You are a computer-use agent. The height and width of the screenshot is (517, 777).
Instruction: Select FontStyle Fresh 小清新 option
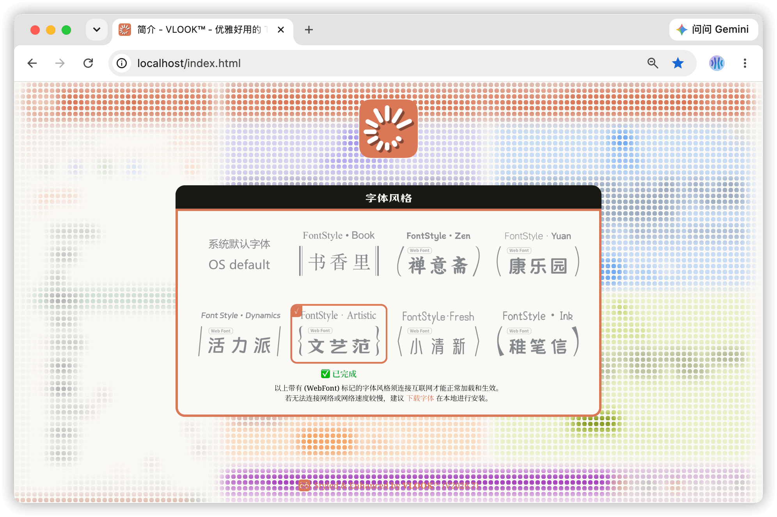click(438, 335)
